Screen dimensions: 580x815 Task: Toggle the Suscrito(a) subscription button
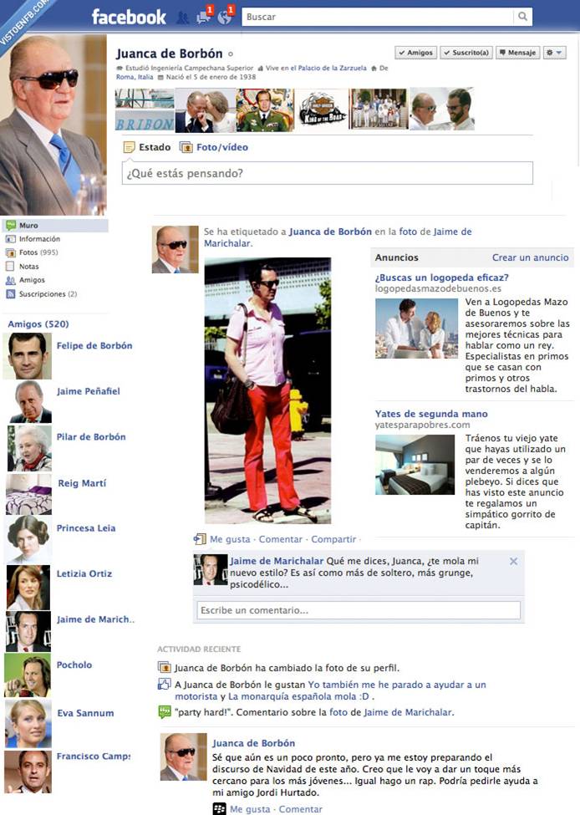pyautogui.click(x=466, y=53)
